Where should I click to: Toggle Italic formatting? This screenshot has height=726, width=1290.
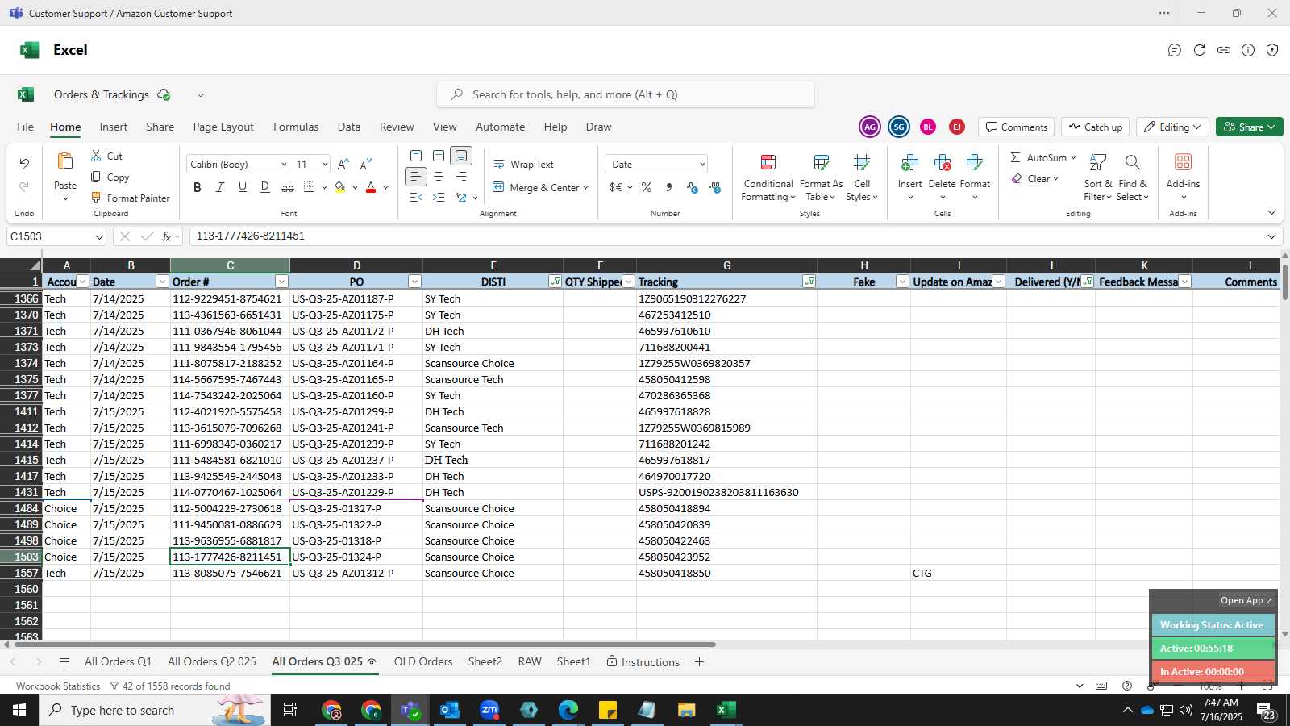coord(219,187)
